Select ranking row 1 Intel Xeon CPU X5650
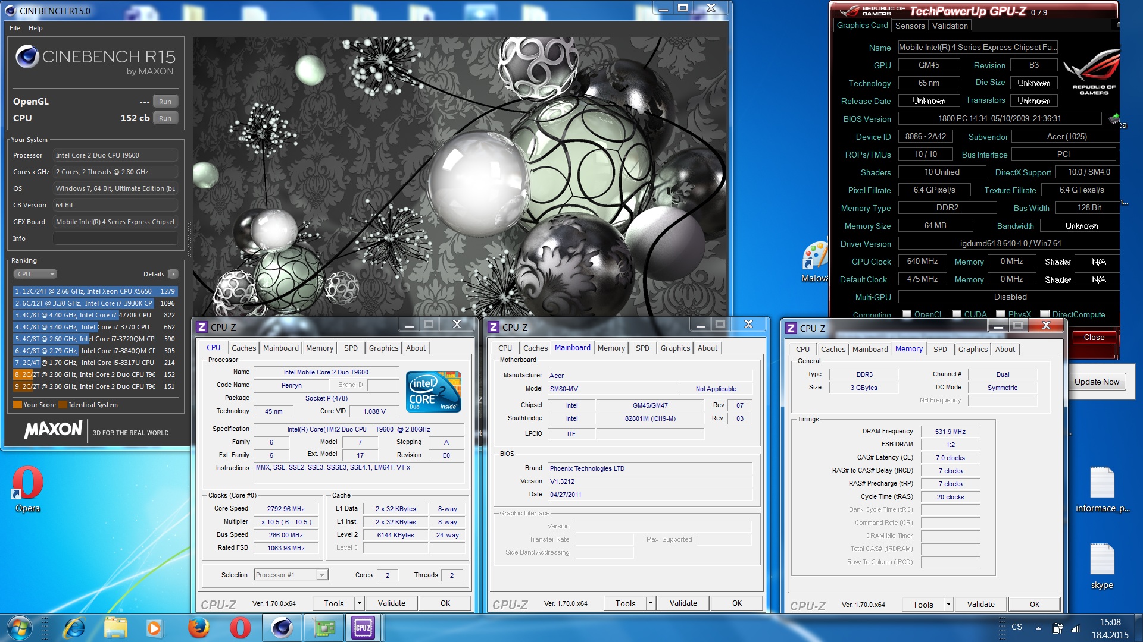The image size is (1143, 642). point(95,291)
